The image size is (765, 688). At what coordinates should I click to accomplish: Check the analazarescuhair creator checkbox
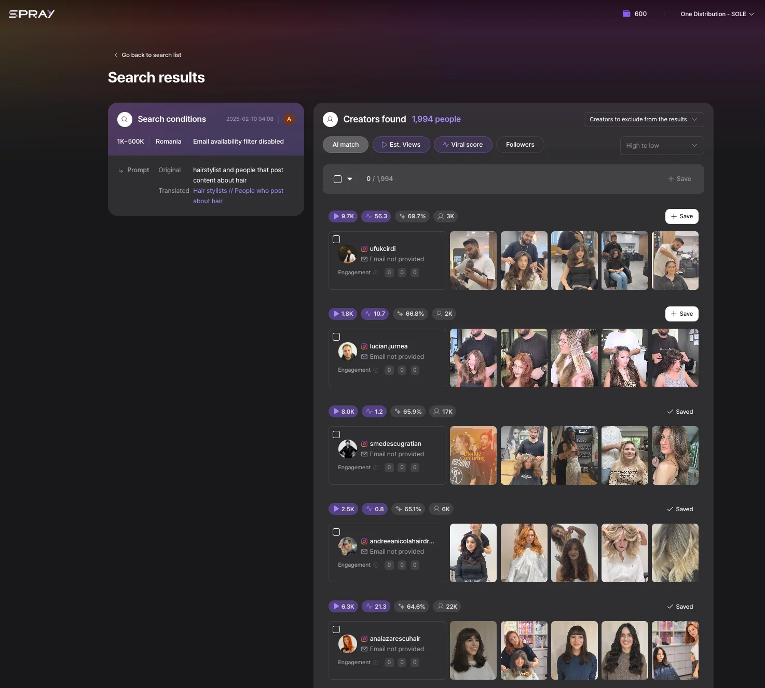click(336, 629)
